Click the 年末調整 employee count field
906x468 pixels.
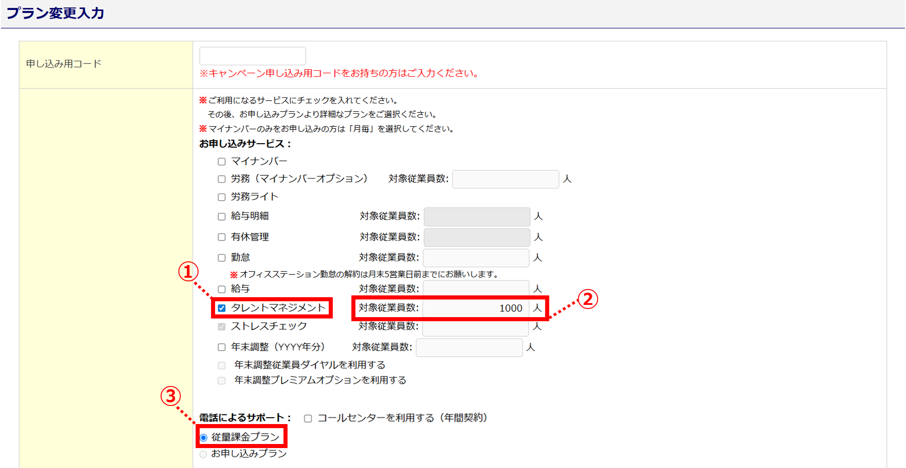(x=469, y=347)
